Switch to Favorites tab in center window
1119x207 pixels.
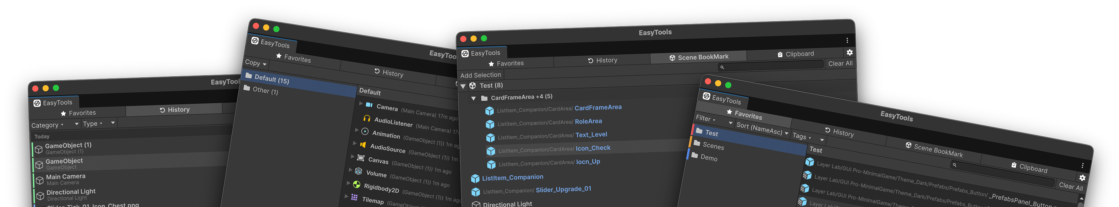(x=506, y=64)
